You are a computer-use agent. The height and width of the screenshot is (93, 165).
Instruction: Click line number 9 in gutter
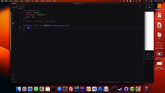(x=20, y=28)
